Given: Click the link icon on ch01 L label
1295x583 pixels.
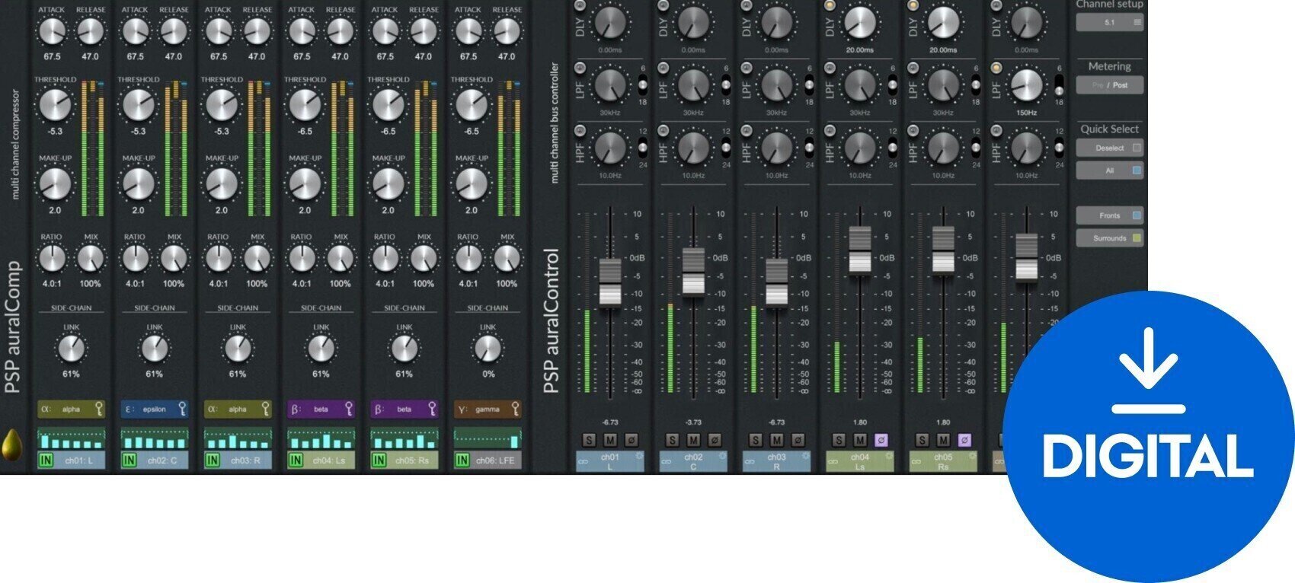Looking at the screenshot, I should [583, 462].
